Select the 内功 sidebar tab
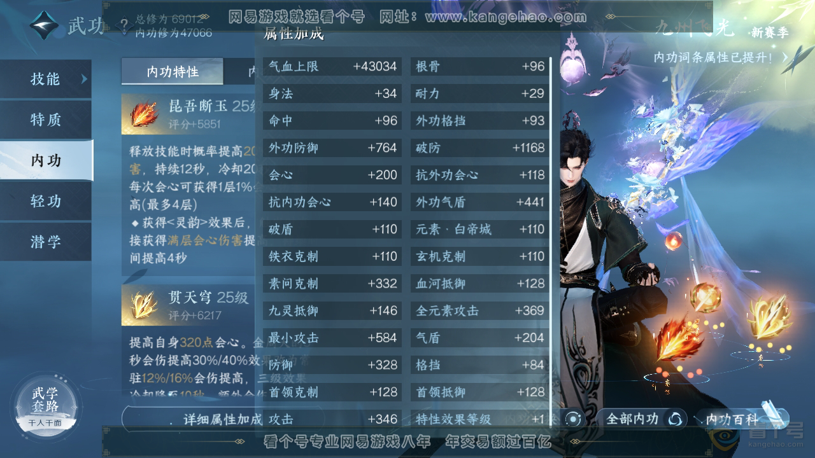 (46, 160)
